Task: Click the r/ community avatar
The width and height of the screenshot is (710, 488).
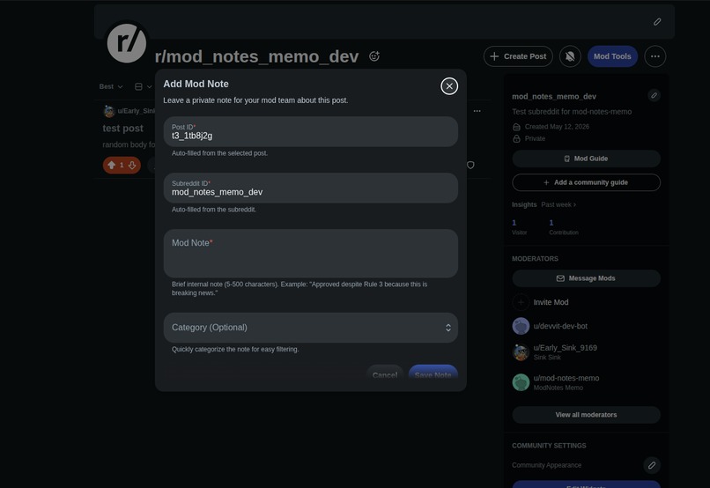Action: [126, 43]
